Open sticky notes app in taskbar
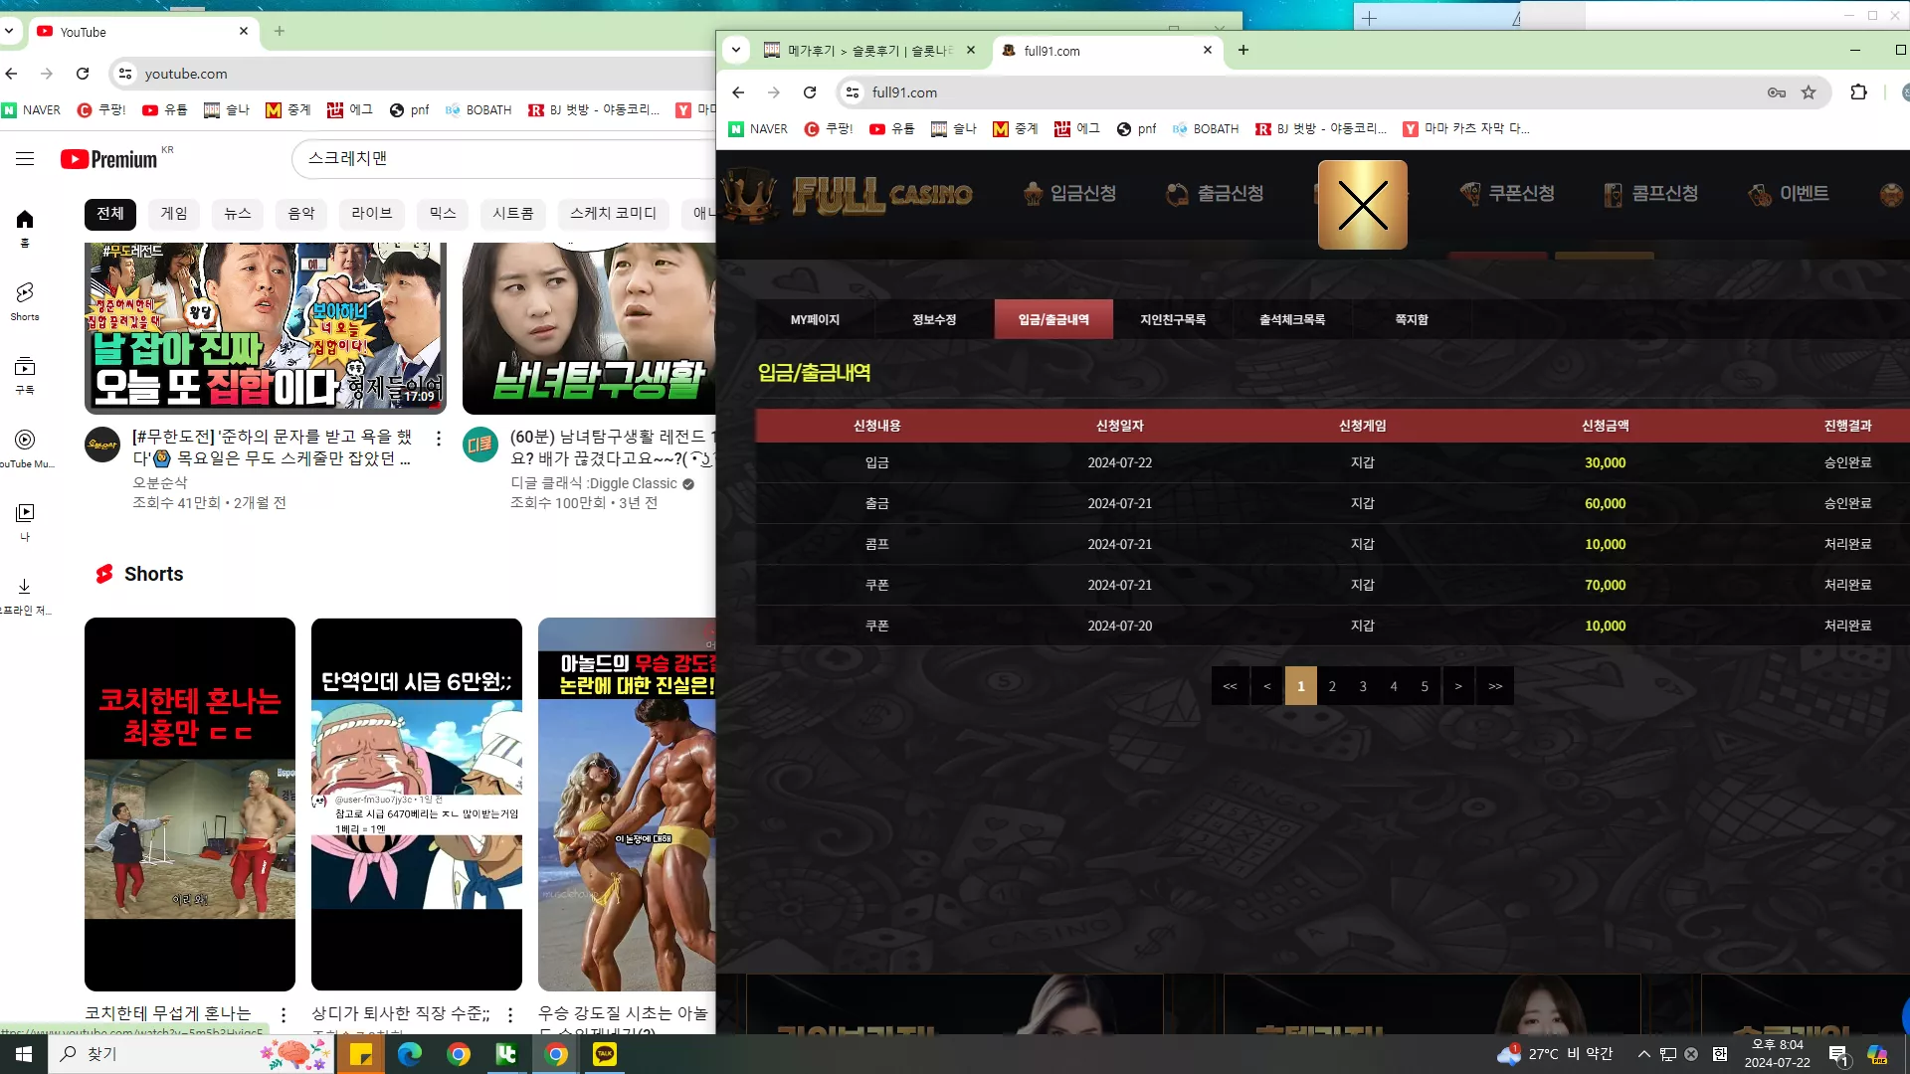Viewport: 1910px width, 1074px height. (361, 1054)
